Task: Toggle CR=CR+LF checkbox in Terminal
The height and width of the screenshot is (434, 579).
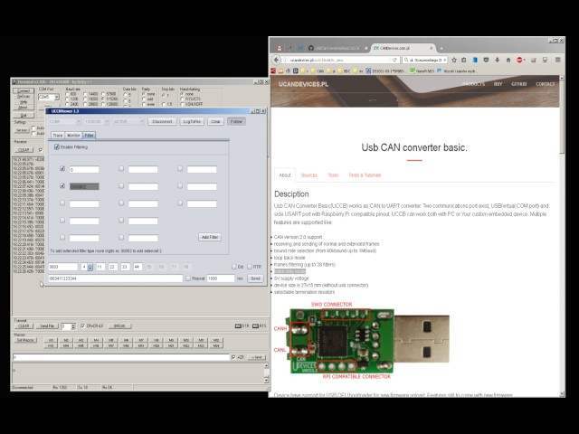Action: tap(82, 325)
